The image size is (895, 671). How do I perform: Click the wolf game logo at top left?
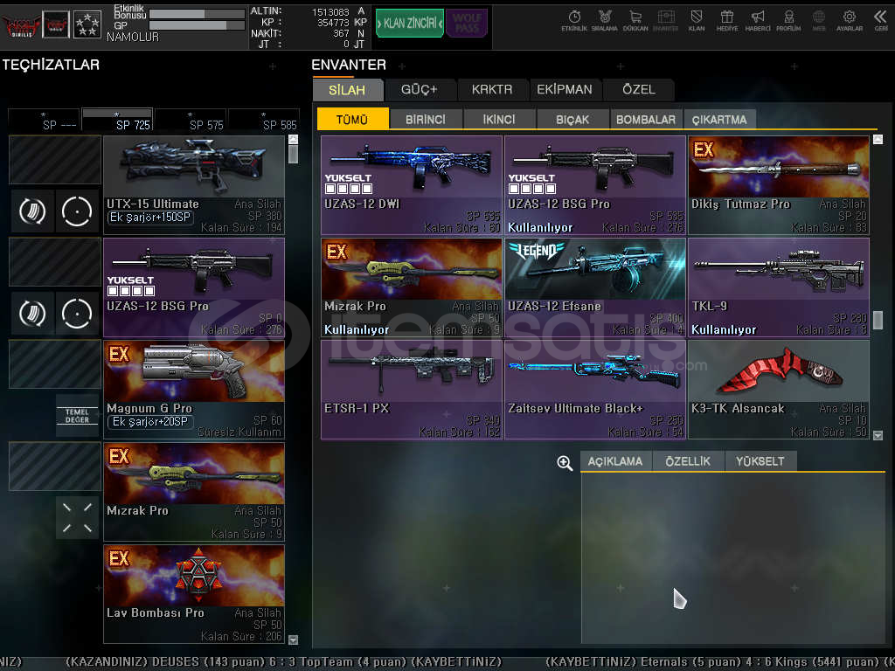[21, 25]
